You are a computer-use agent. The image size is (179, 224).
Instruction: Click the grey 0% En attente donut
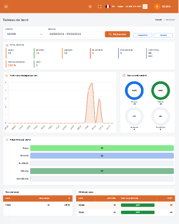134,116
